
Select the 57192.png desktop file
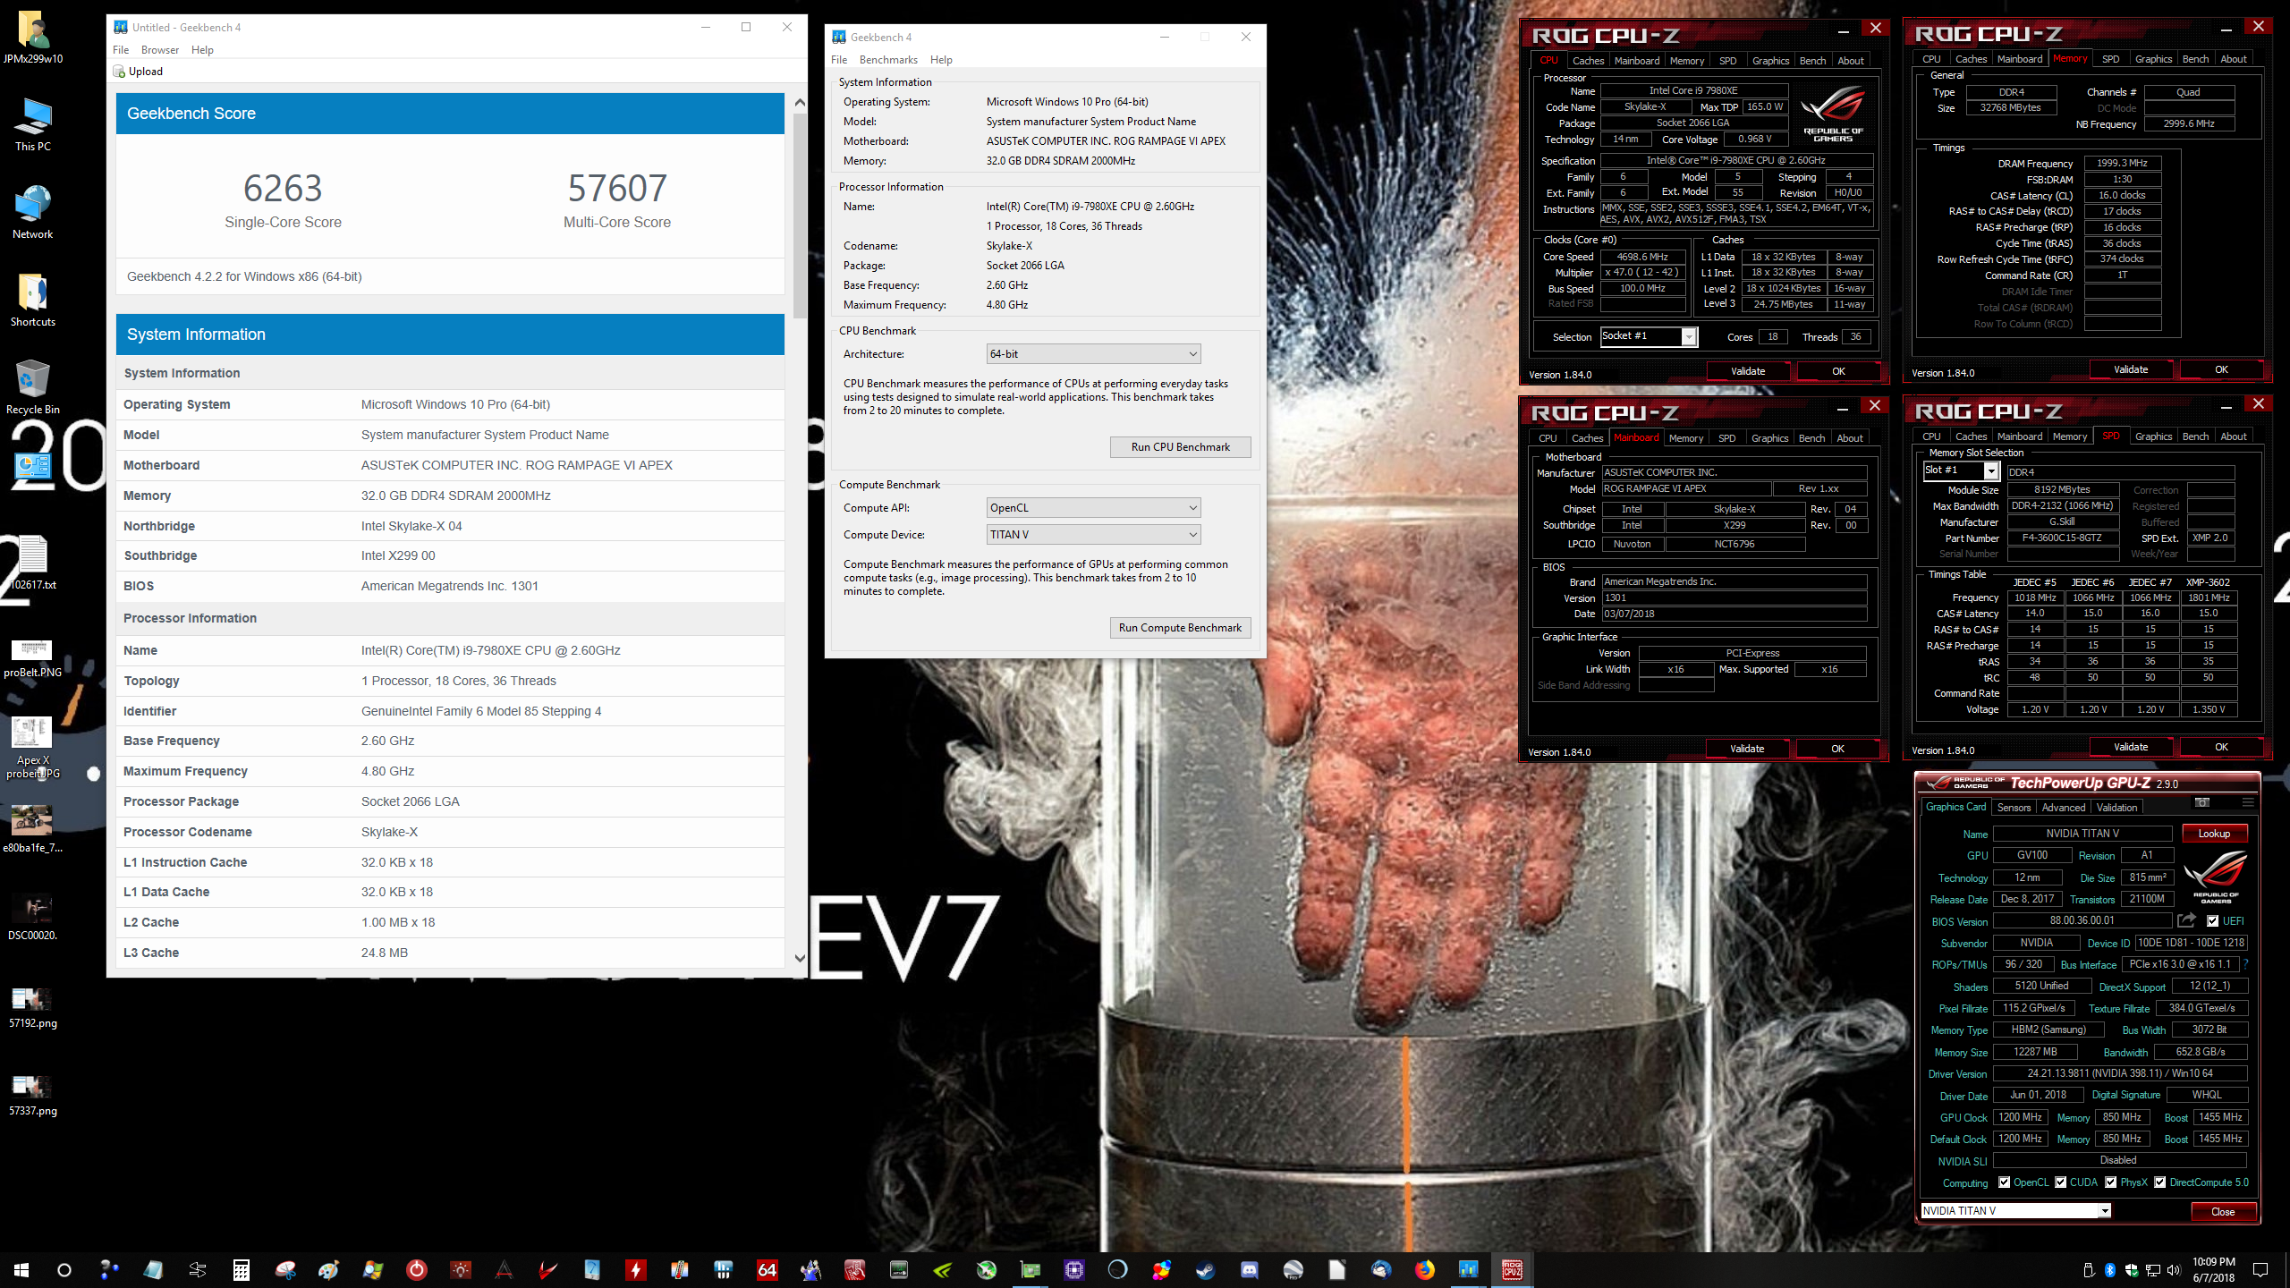click(x=33, y=1007)
